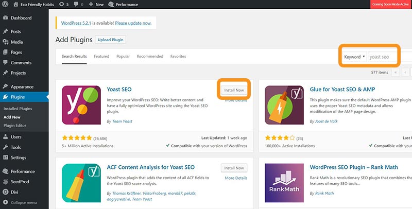Switch to the Popular plugins tab
Viewport: 412px width, 209px height.
[123, 56]
